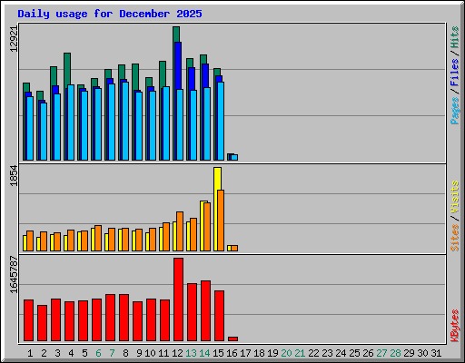Click the red KBytes bar for day 8
This screenshot has width=465, height=363.
124,318
